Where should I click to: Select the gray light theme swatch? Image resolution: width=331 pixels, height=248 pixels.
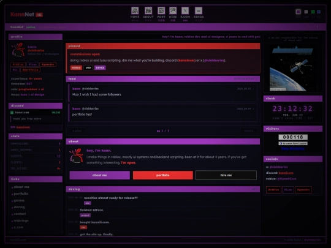pos(306,12)
